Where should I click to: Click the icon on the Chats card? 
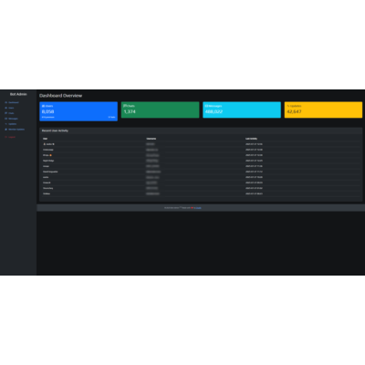pyautogui.click(x=125, y=106)
